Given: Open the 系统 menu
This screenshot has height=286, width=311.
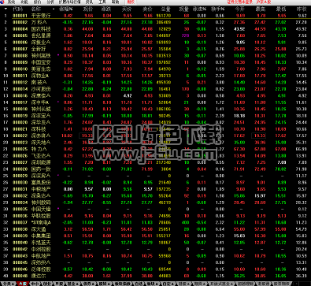Looking at the screenshot, I should coord(11,2).
